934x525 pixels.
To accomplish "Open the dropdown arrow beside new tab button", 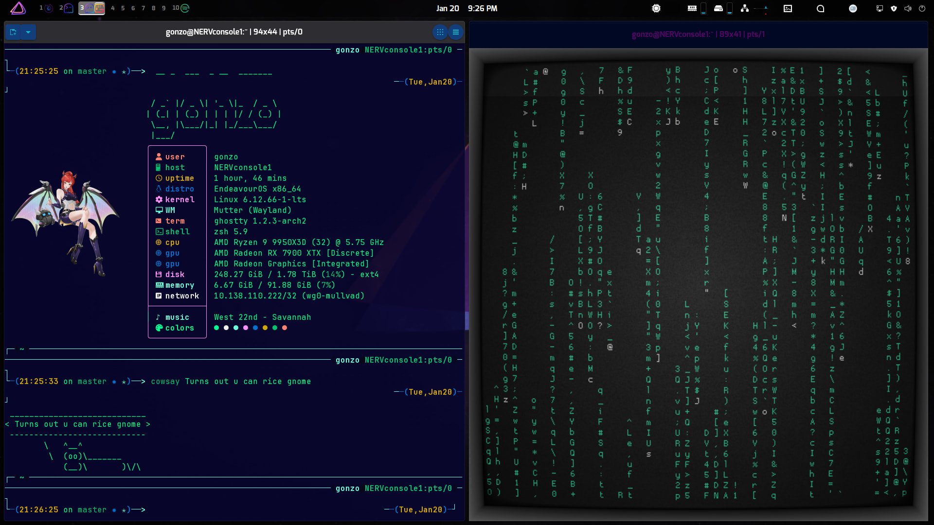I will [28, 32].
